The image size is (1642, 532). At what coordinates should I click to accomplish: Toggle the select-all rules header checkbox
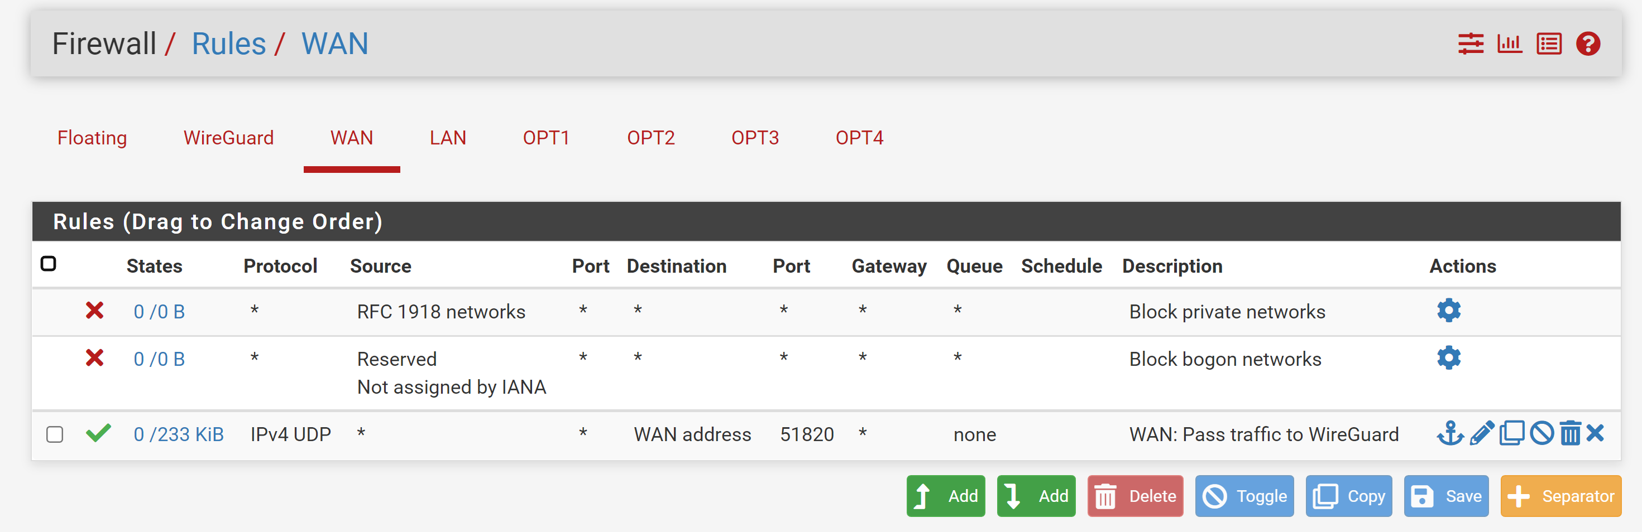[x=49, y=263]
